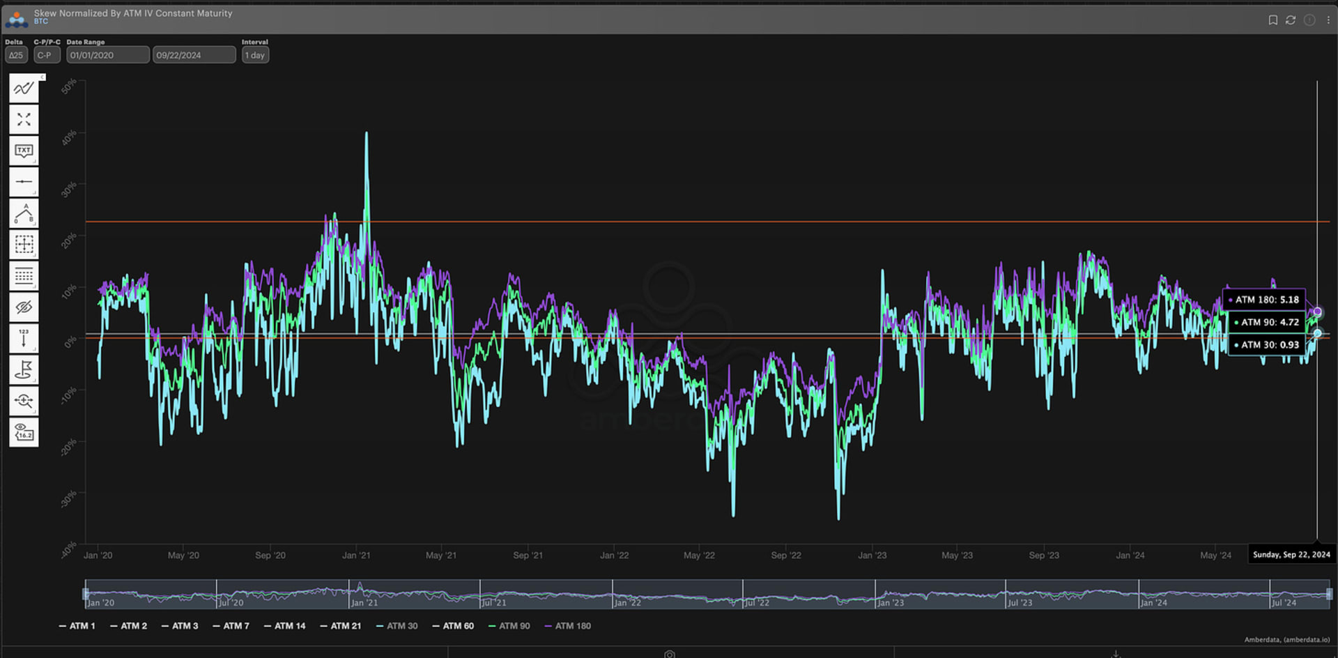Click the download arrow icon at bottom
Viewport: 1338px width, 658px height.
[x=1116, y=654]
